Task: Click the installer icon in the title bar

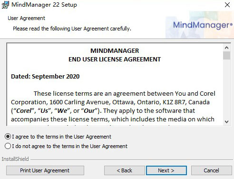Action: coord(5,5)
